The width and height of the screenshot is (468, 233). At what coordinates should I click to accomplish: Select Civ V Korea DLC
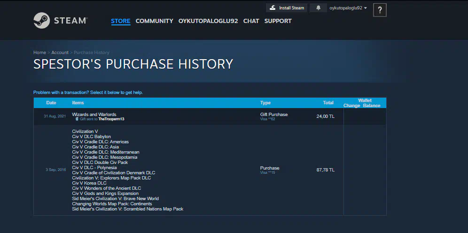89,183
